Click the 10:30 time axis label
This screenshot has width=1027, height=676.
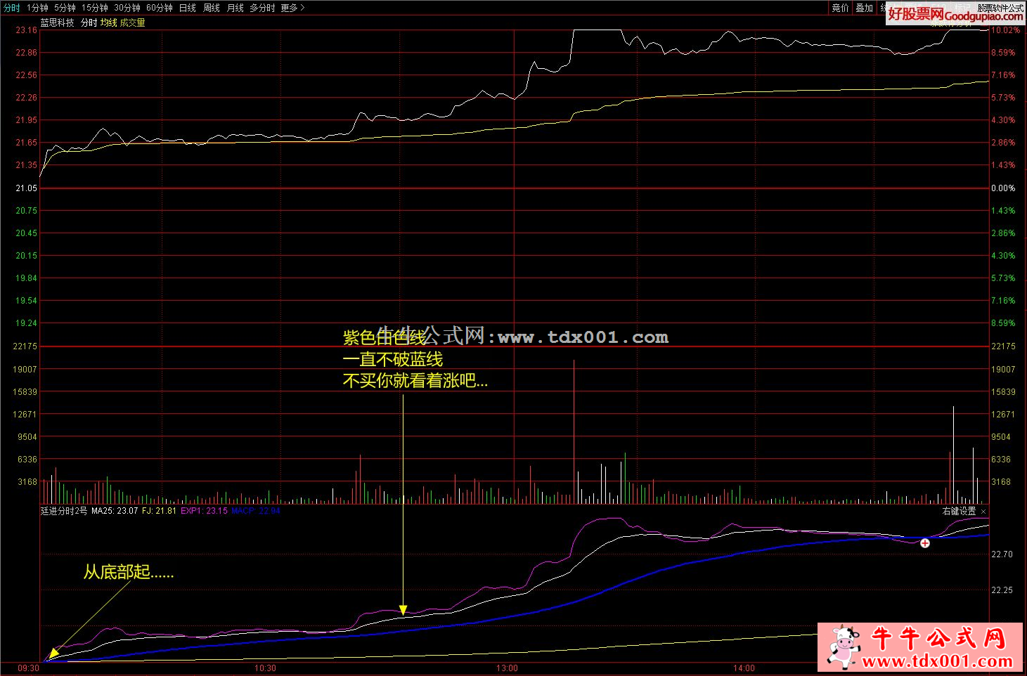click(x=265, y=668)
